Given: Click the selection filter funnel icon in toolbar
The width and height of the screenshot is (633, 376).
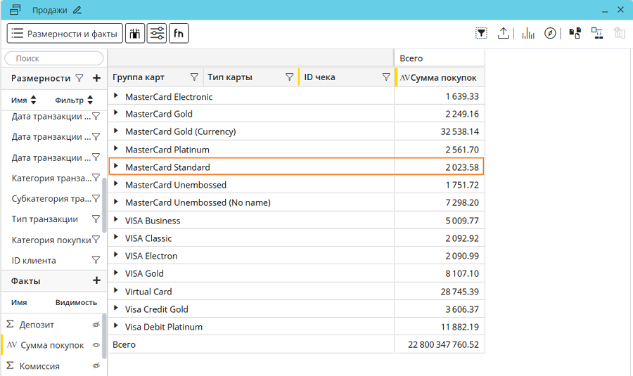Looking at the screenshot, I should point(481,34).
